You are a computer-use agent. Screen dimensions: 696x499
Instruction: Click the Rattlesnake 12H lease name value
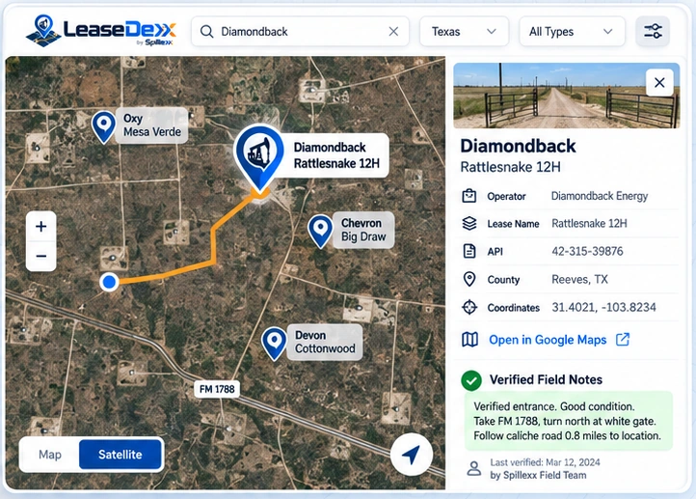coord(589,223)
